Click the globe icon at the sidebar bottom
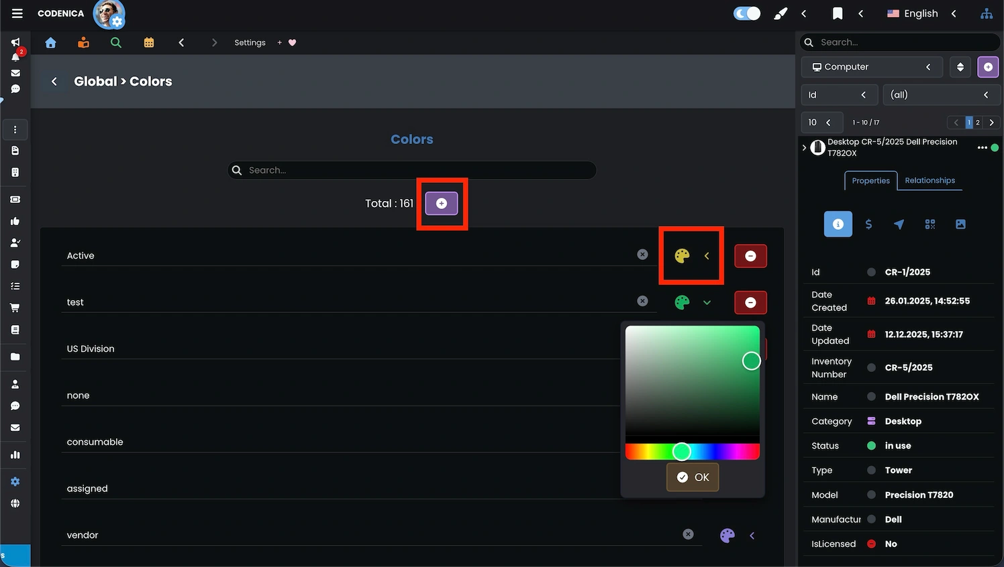This screenshot has width=1004, height=567. click(15, 503)
